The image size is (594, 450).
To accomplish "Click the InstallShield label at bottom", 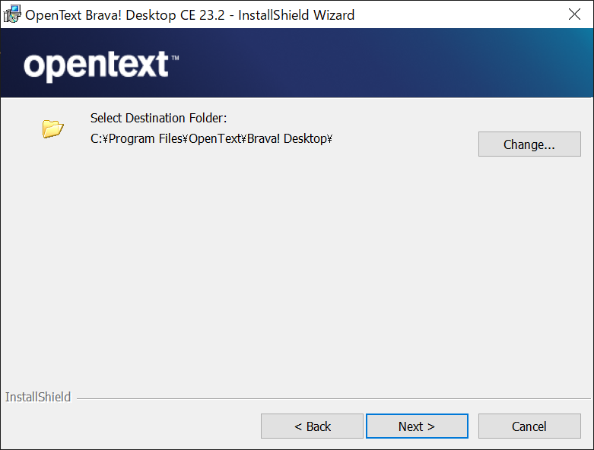I will 38,397.
